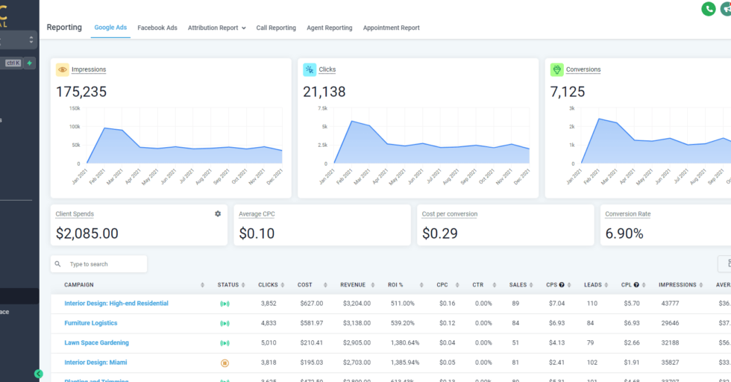Click Lawn Space Gardening status icon
The image size is (731, 382).
tap(225, 342)
